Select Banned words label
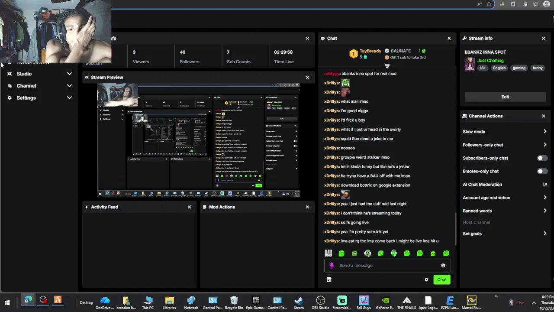The image size is (554, 312). point(477,211)
